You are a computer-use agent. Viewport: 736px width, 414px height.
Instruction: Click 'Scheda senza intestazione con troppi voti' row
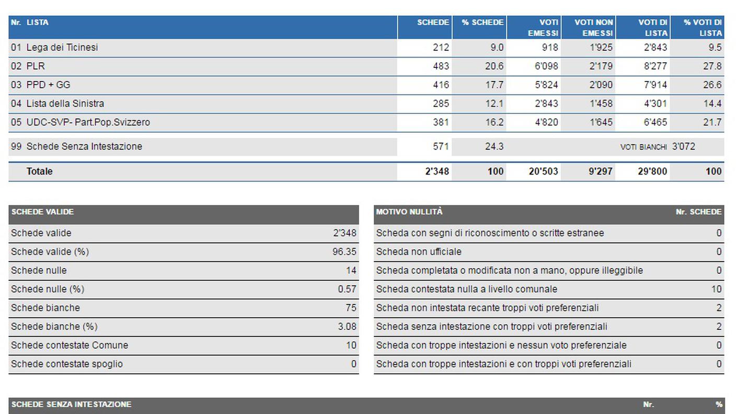tap(549, 327)
